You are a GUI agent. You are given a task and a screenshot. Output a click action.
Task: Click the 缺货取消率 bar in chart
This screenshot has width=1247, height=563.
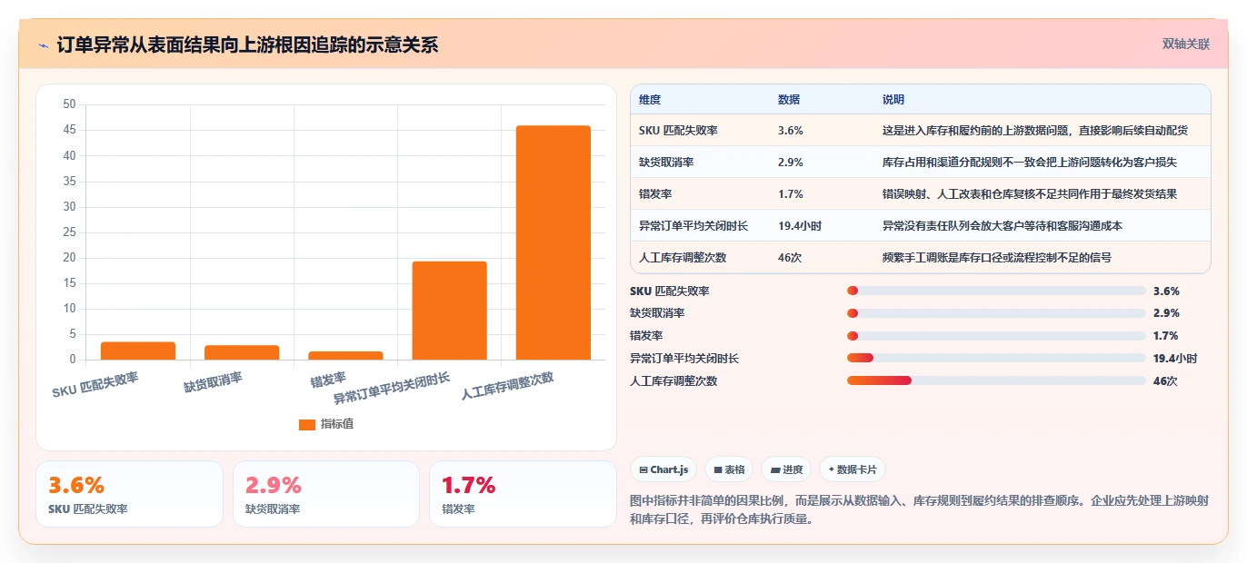point(242,352)
